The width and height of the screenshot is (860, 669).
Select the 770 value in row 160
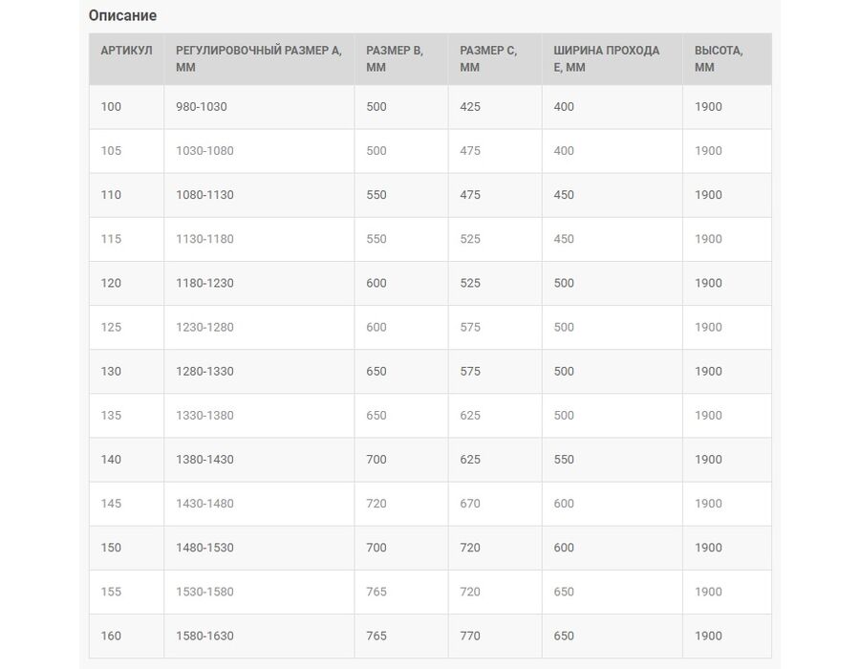tap(495, 637)
